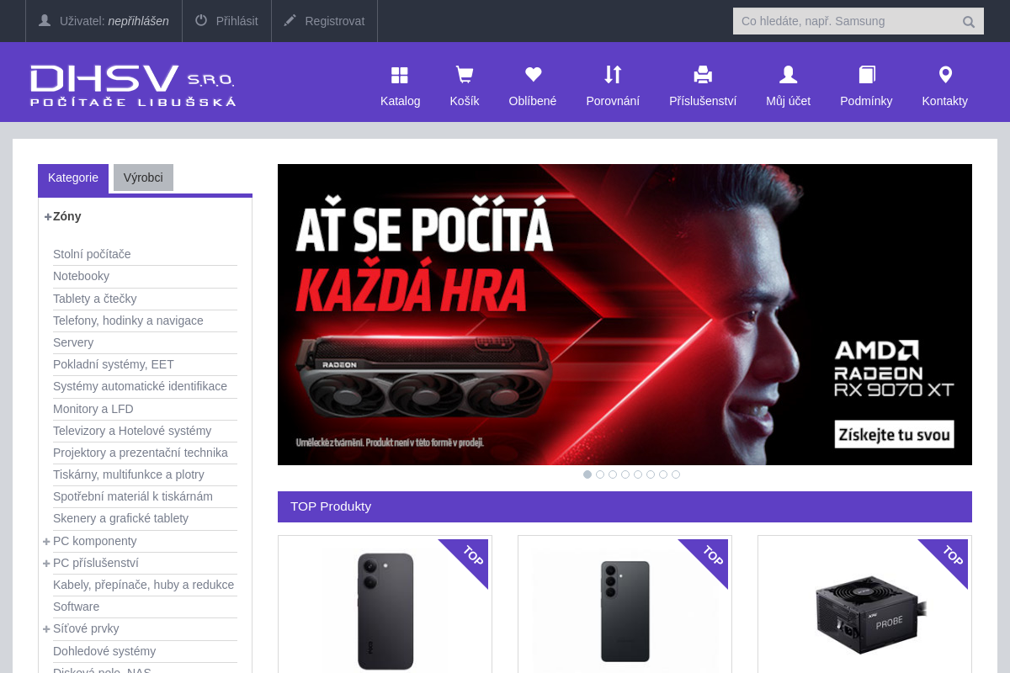1010x673 pixels.
Task: Open the Servery category
Action: 73,342
